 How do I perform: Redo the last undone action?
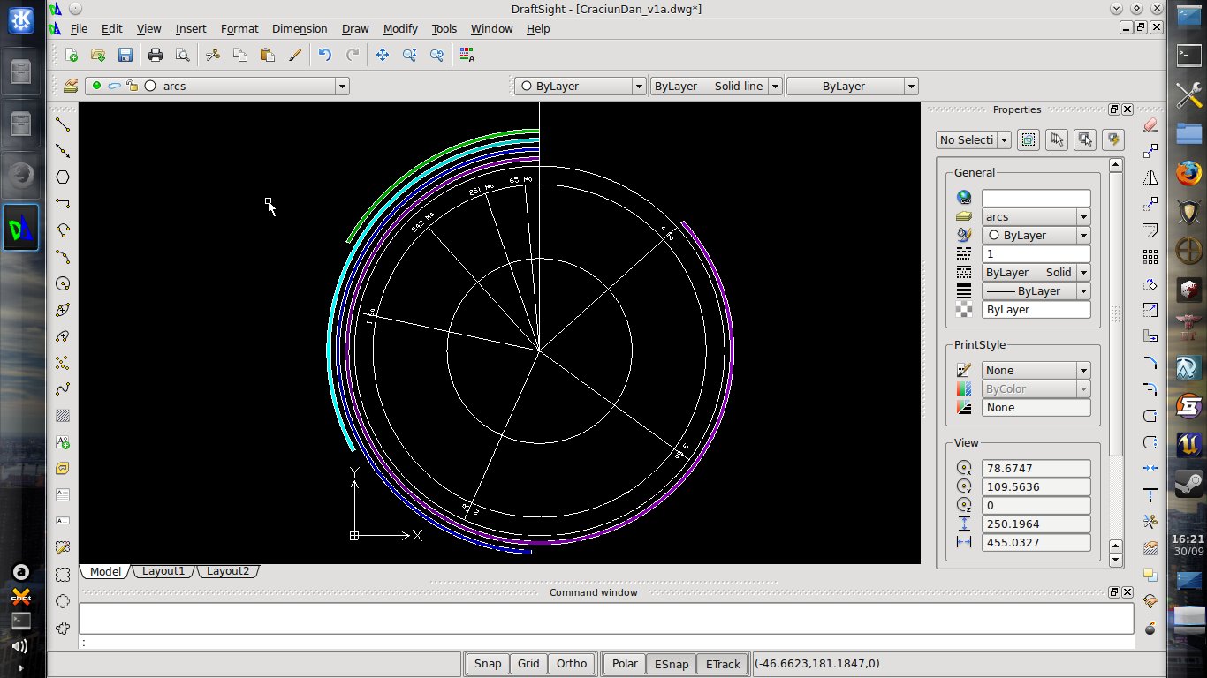(353, 55)
